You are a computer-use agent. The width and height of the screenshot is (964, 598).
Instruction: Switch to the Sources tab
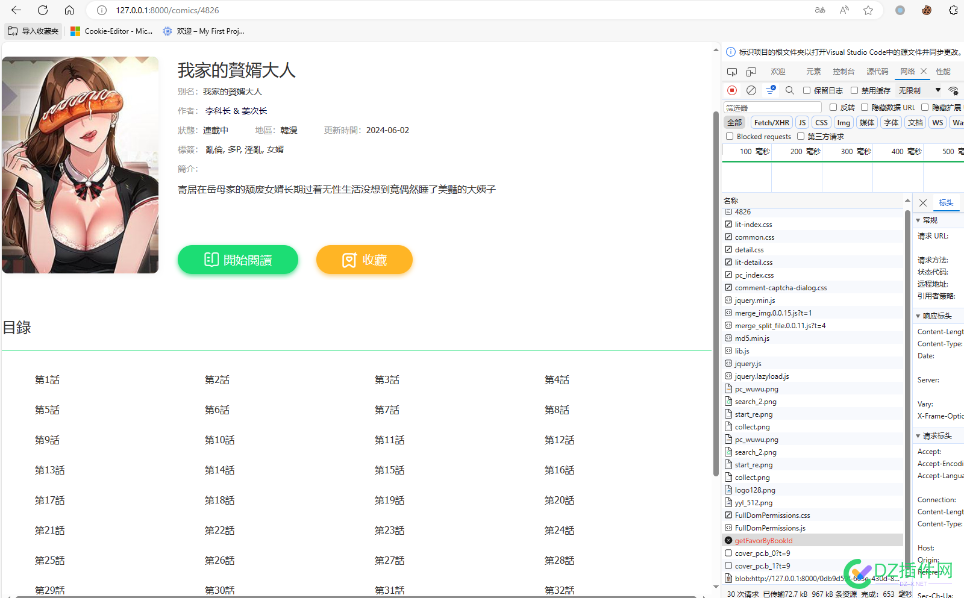pos(877,72)
